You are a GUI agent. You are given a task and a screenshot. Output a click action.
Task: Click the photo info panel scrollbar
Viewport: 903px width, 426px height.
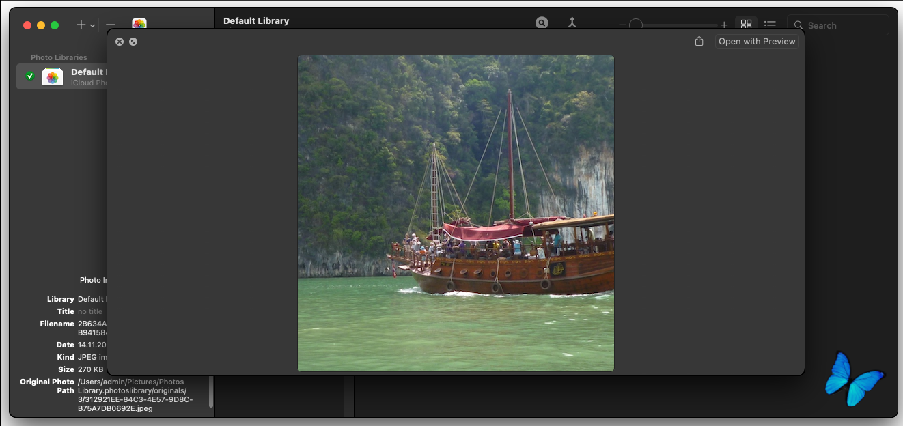(211, 392)
